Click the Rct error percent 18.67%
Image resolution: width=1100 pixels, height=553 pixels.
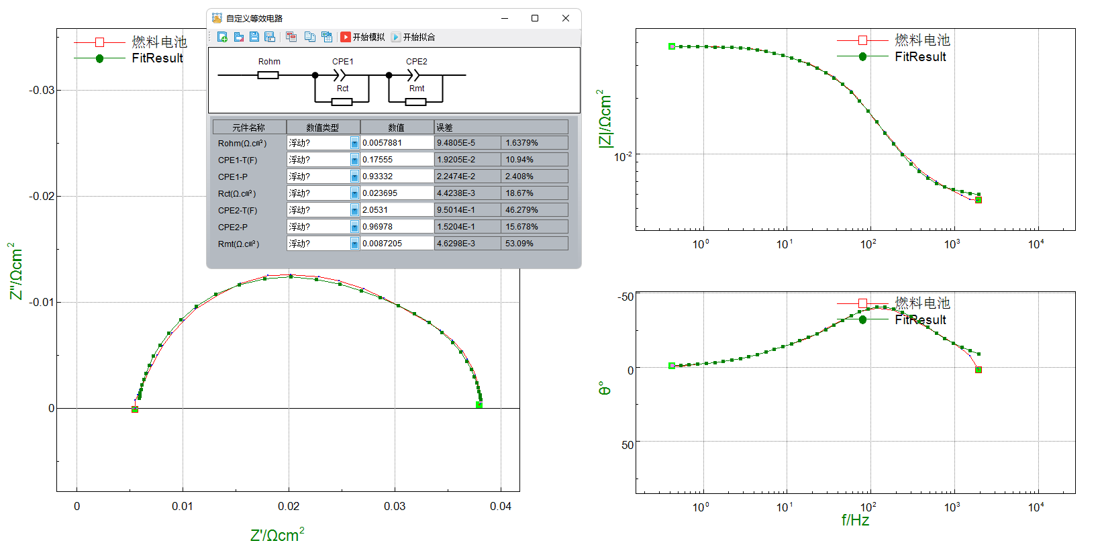535,193
